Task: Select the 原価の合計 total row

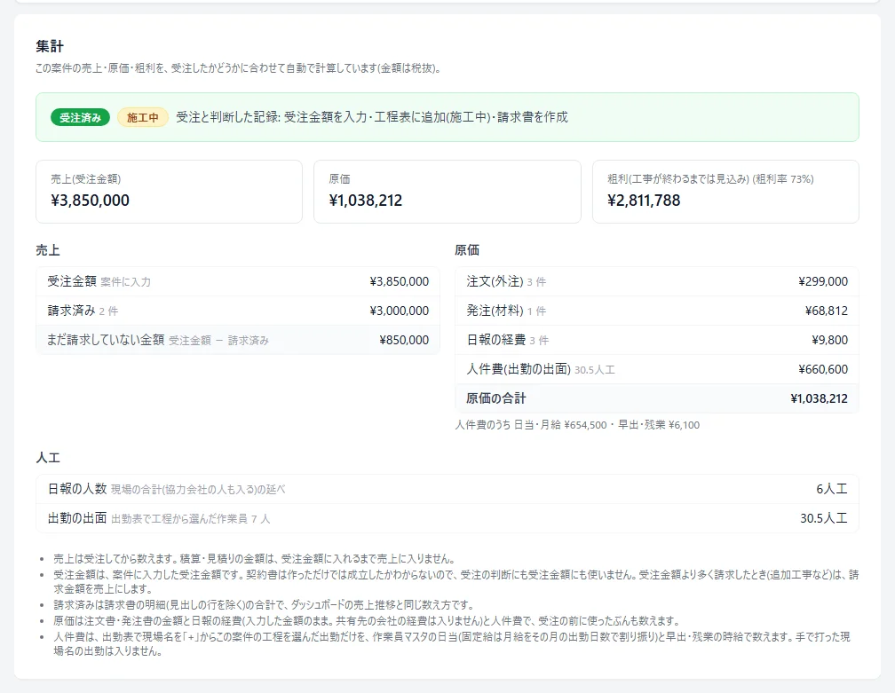Action: click(x=657, y=398)
